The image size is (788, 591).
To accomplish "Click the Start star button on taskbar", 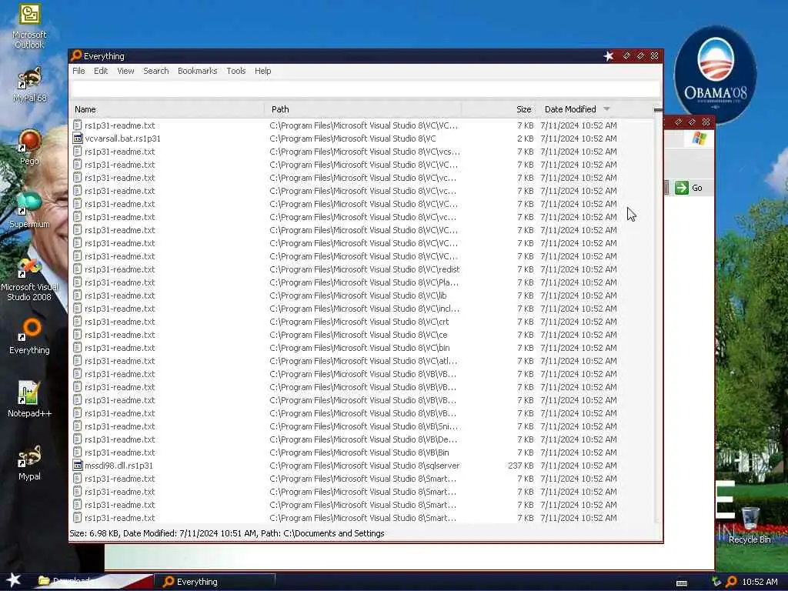I will (x=14, y=580).
